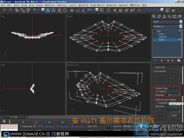Adjust the Connect Copy Threshold spinner arrows
The width and height of the screenshot is (184, 138).
[x=179, y=95]
